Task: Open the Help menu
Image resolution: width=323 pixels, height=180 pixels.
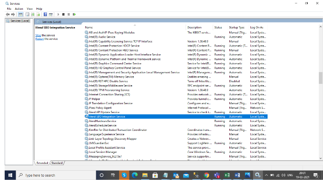Action: 39,8
